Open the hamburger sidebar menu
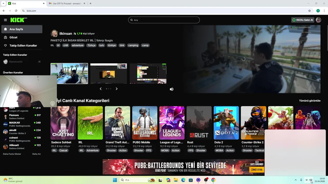 [5, 20]
